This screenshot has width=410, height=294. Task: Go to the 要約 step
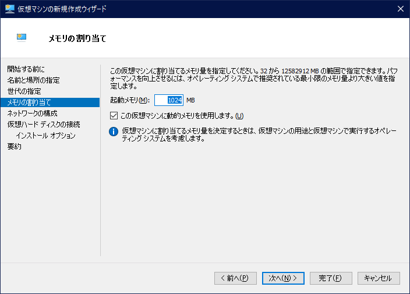[15, 147]
